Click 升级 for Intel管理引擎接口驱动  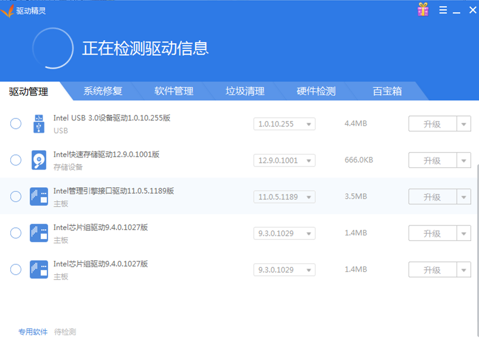click(x=432, y=197)
